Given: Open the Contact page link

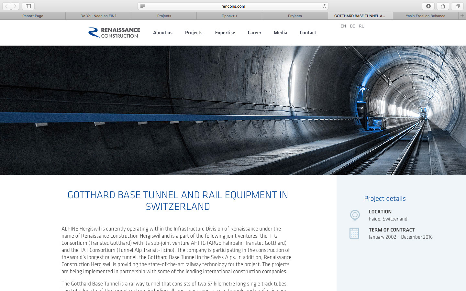Looking at the screenshot, I should 308,33.
